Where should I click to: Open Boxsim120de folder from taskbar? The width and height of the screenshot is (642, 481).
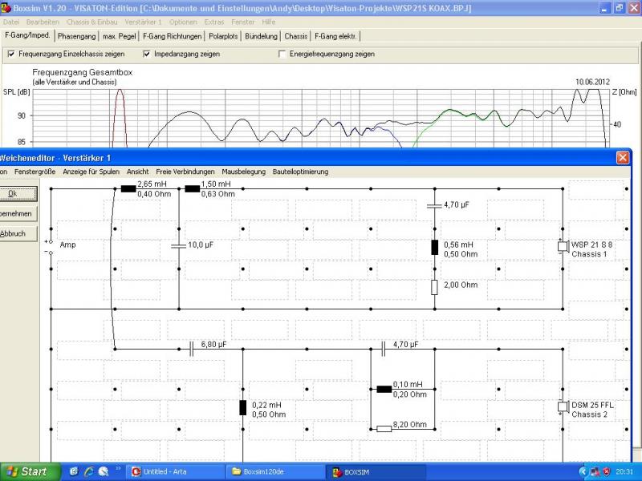point(275,471)
